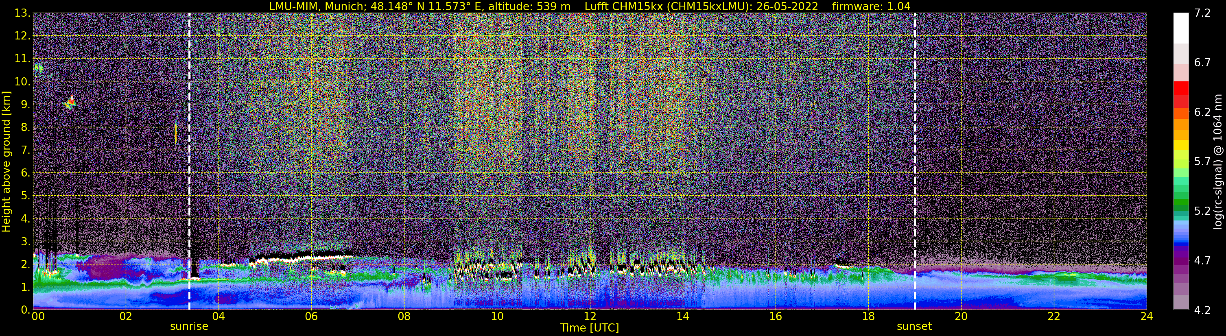Viewport: 1226px width, 336px height.
Task: Click the time axis tick '06'
Action: [311, 316]
